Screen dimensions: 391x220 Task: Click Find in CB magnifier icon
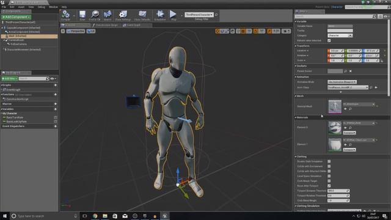pos(95,15)
